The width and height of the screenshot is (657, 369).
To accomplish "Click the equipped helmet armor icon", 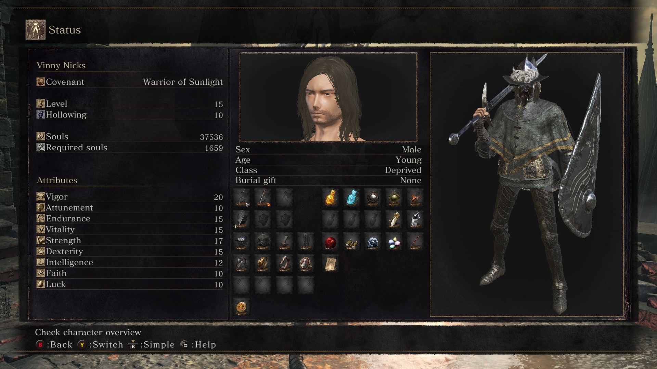I will [x=242, y=242].
